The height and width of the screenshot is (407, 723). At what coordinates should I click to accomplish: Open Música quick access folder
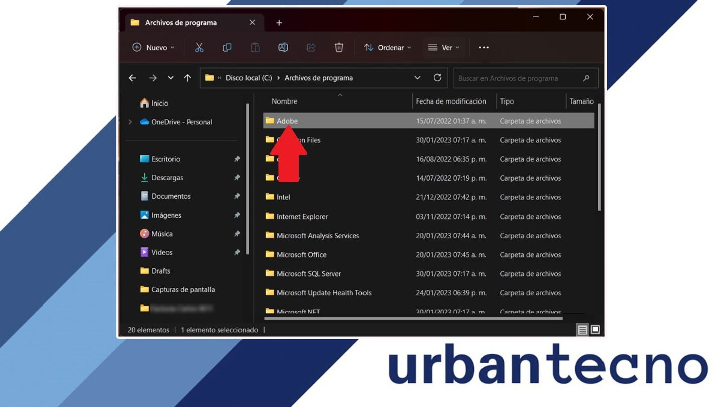156,234
